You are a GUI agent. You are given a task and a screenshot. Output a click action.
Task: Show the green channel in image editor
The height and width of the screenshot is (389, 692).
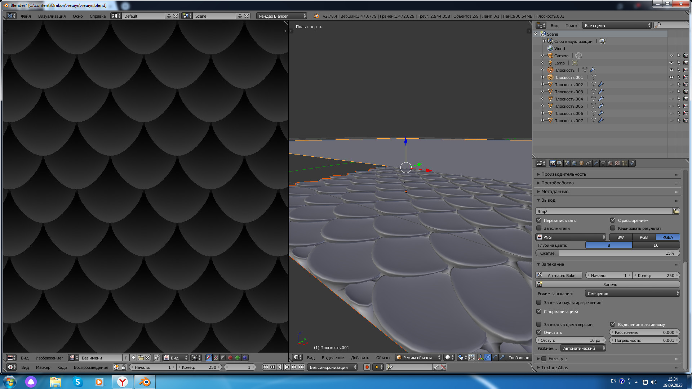coord(238,358)
